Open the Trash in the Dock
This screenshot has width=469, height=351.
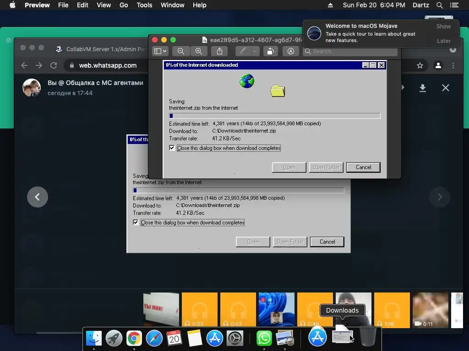point(368,336)
